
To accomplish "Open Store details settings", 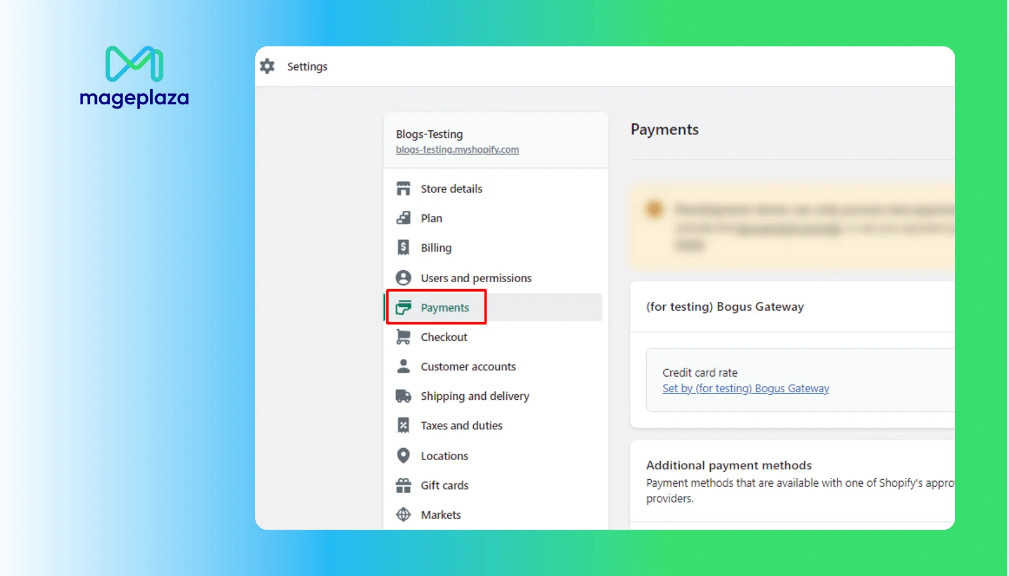I will point(493,188).
